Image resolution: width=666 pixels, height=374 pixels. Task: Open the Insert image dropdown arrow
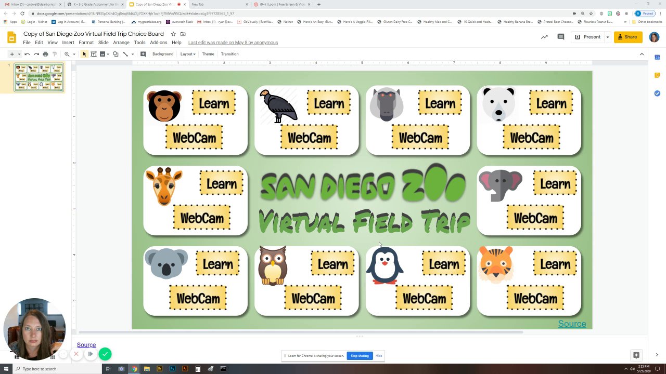(x=108, y=54)
